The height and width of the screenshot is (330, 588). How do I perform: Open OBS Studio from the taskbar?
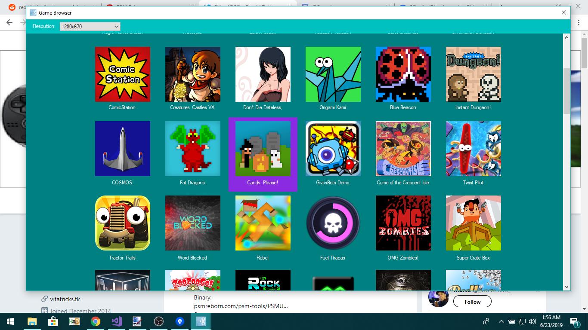158,321
